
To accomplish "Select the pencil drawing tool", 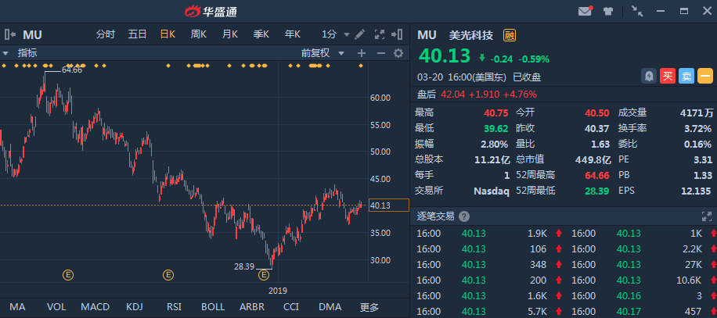I will [360, 34].
